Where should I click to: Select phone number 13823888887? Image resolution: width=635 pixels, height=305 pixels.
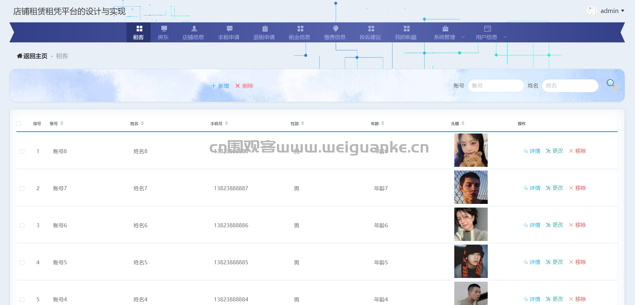point(231,189)
